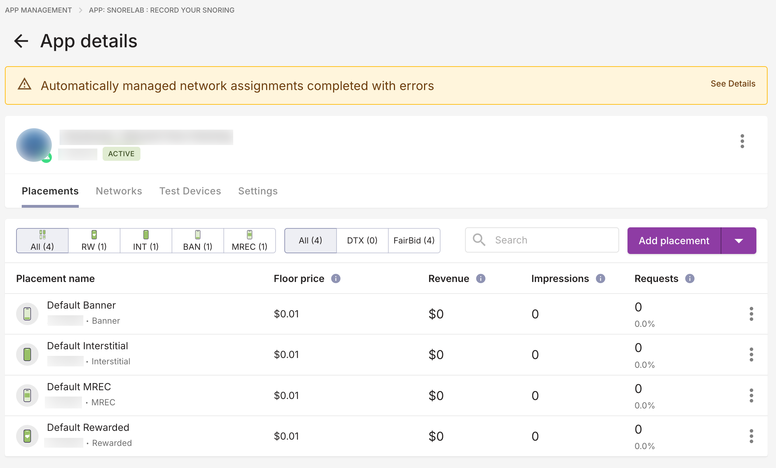The width and height of the screenshot is (776, 468).
Task: Open Default Rewarded row three-dot menu
Action: tap(751, 436)
